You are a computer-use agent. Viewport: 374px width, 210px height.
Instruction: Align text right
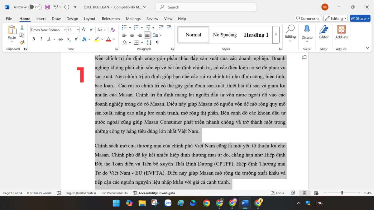(140, 35)
